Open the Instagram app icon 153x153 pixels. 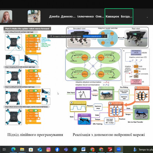(48, 150)
